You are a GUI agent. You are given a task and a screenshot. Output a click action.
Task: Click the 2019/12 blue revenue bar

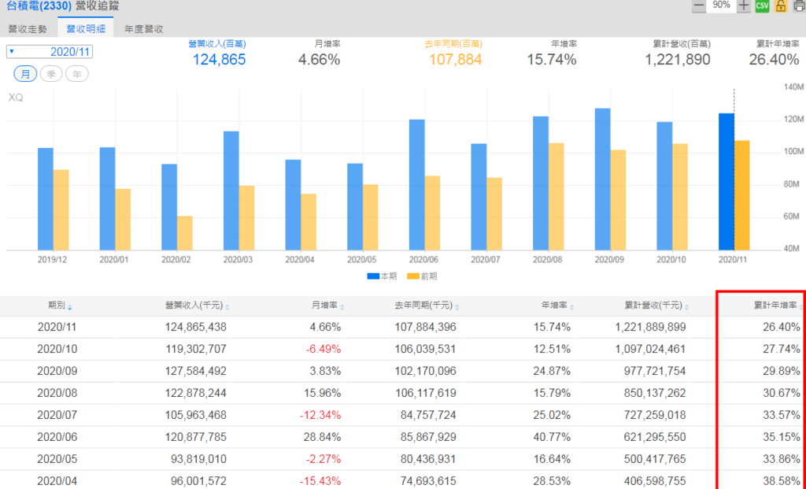point(45,199)
